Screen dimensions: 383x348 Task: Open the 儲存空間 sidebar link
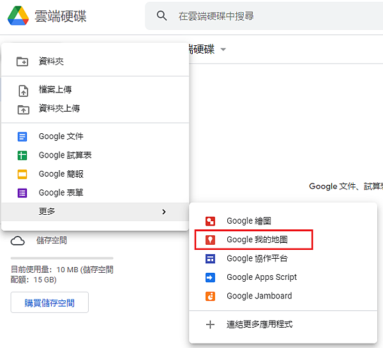coord(52,240)
